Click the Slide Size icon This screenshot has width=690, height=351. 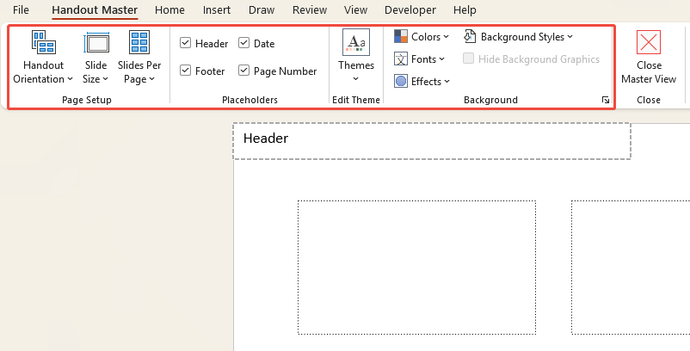point(96,42)
